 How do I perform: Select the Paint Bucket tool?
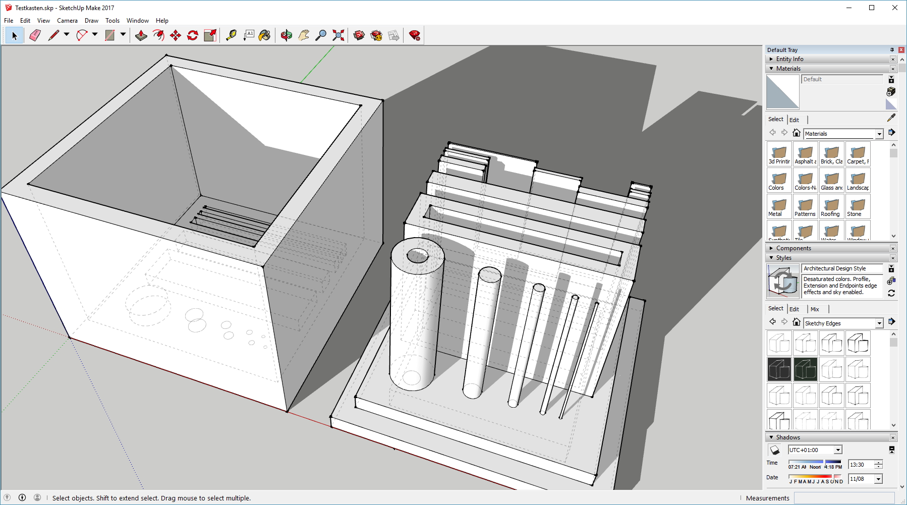264,35
